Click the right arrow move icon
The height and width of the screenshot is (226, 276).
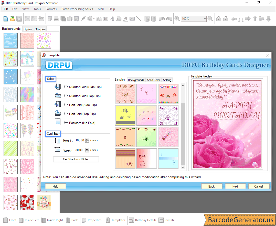[x=248, y=19]
